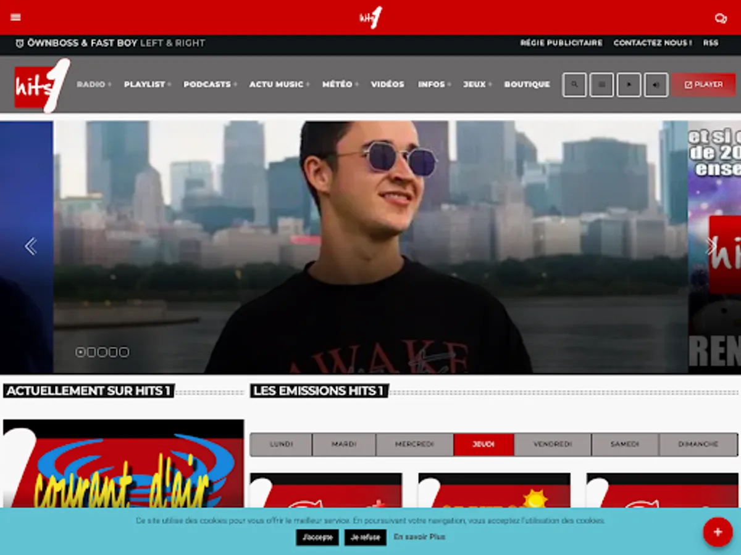Open the first show card under emissions
This screenshot has width=741, height=555.
(x=326, y=491)
